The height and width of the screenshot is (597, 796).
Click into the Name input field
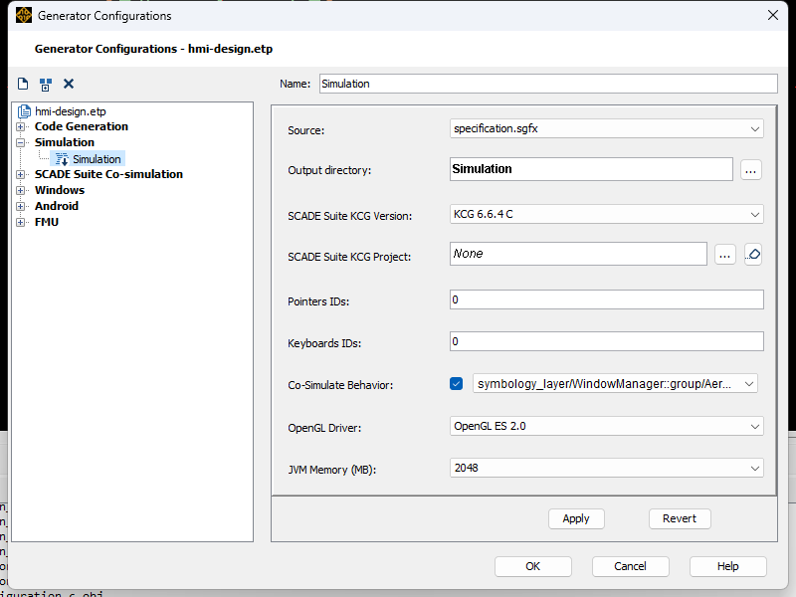pos(548,84)
